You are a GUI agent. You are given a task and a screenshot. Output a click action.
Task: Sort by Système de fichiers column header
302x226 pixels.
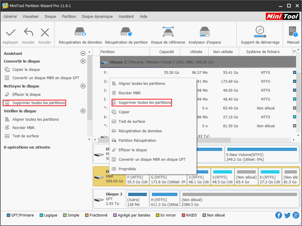coord(266,52)
